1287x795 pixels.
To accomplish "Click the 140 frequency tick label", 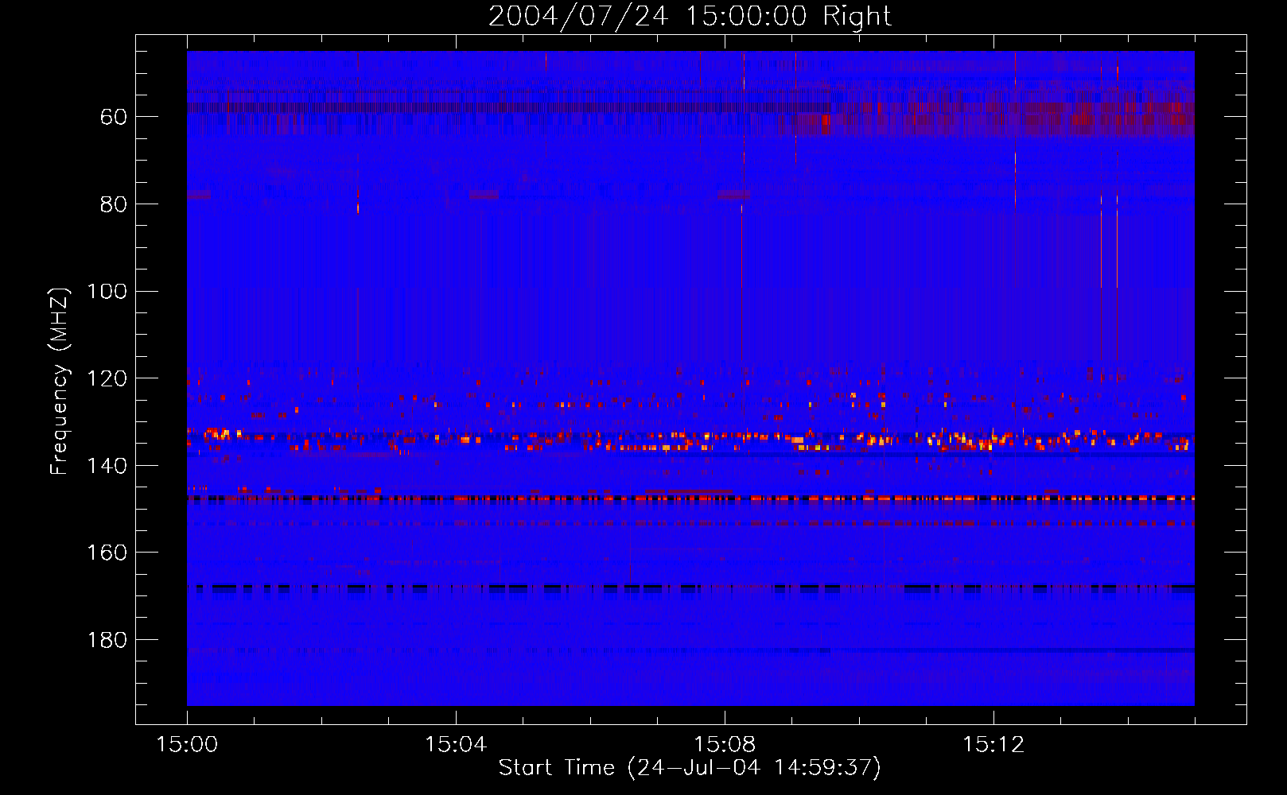I will pyautogui.click(x=107, y=466).
